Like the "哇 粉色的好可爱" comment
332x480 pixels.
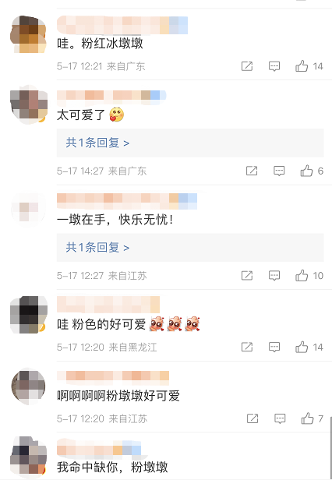click(x=302, y=348)
